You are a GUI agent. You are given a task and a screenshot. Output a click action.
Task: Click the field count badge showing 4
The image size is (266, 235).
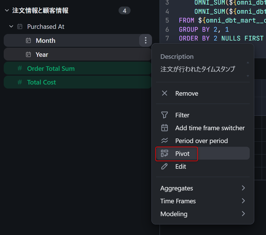[124, 11]
